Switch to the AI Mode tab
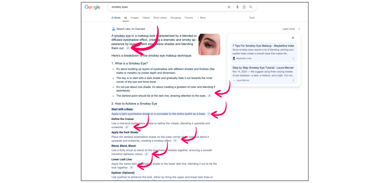The width and height of the screenshot is (367, 183). (116, 18)
